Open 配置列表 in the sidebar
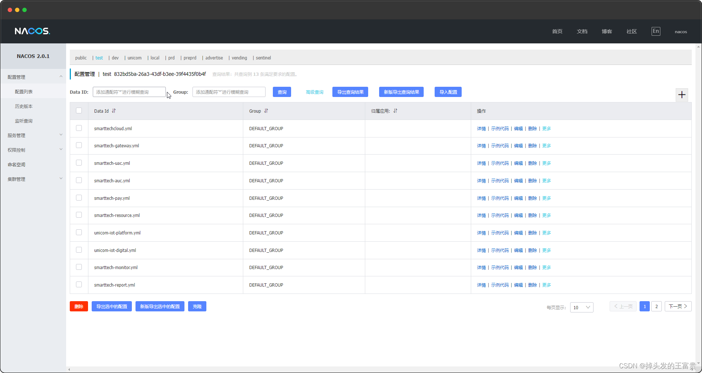 24,92
